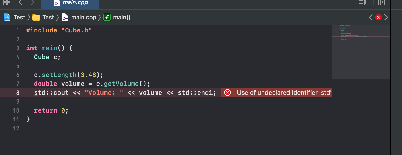Expand the chevron after the Test project

[28, 17]
